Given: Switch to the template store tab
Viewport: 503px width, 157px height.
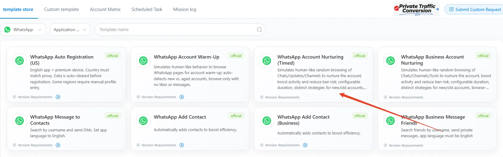Looking at the screenshot, I should click(18, 9).
